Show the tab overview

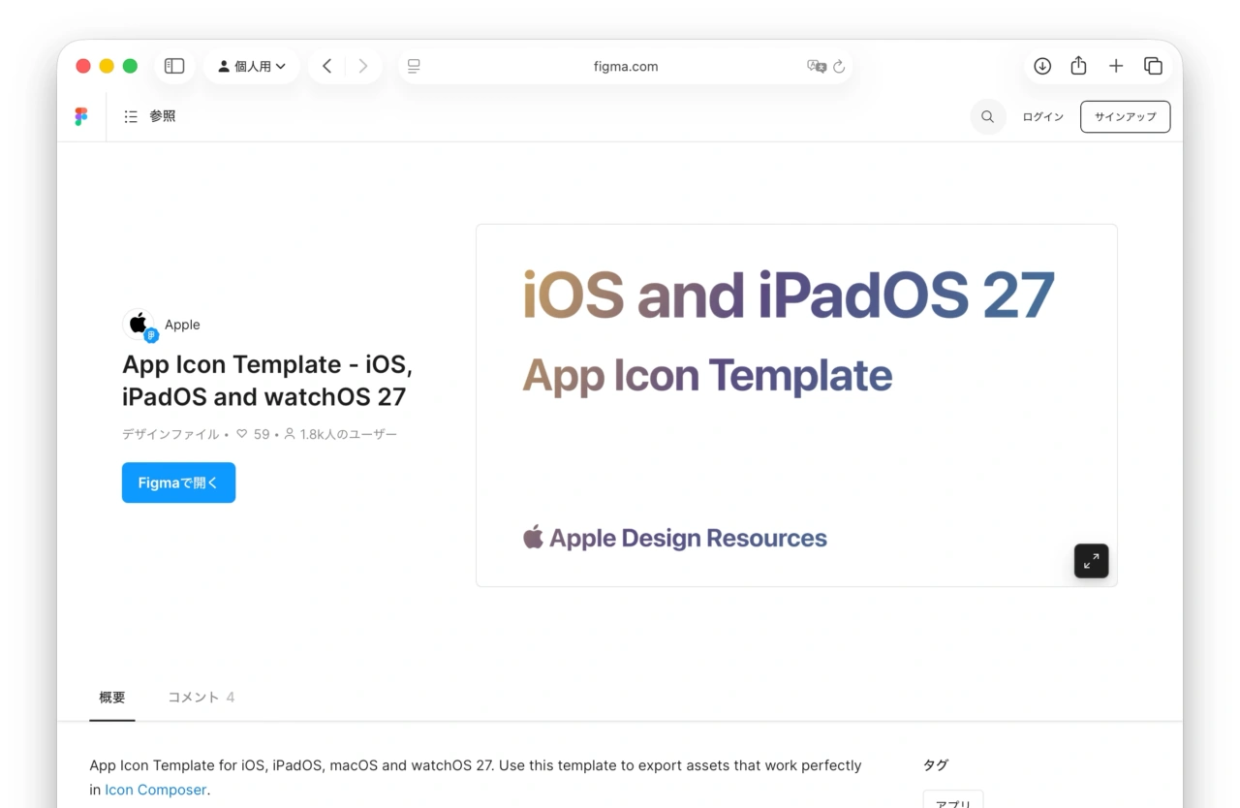(x=1153, y=66)
